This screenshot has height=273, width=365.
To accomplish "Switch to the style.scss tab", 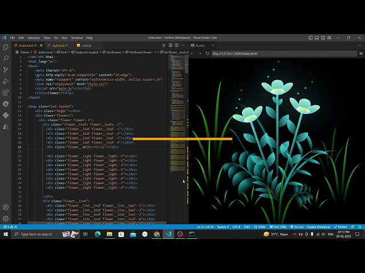I will (x=59, y=45).
